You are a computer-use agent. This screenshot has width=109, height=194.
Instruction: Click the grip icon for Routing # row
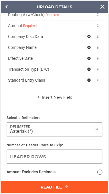tap(98, 15)
